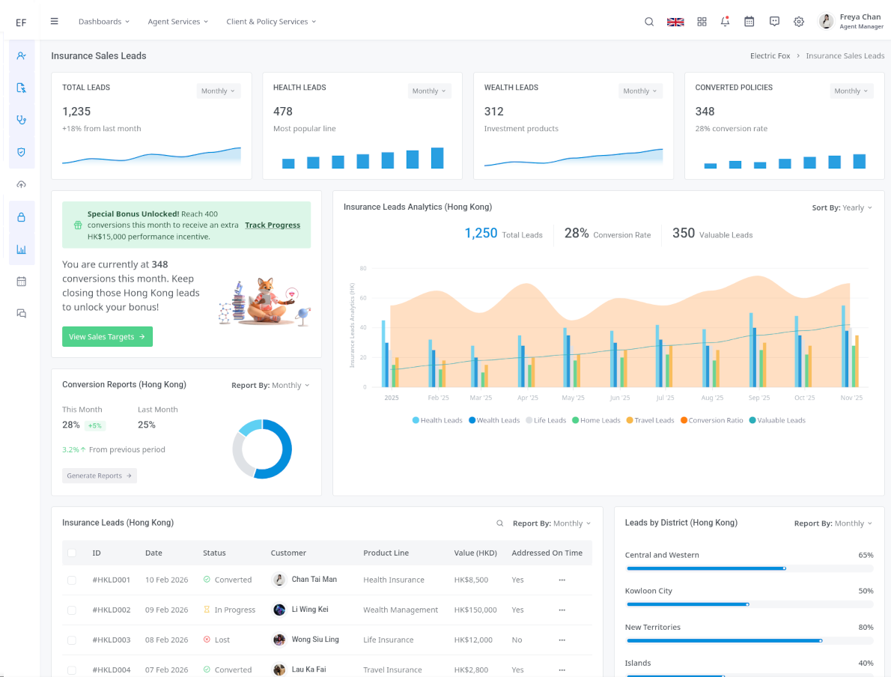Open row actions for #HKLD004
Viewport: 891px width, 677px height.
562,670
